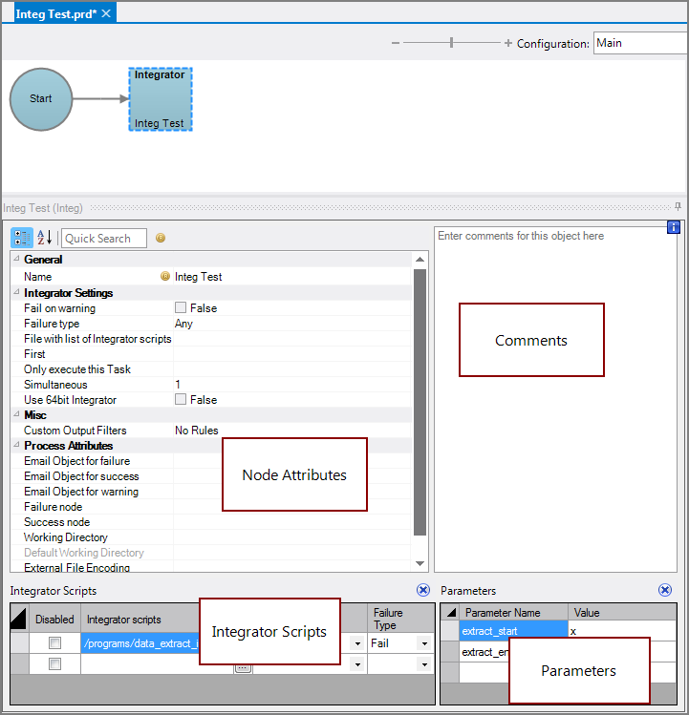Click the browse ellipsis button in scripts grid
The image size is (689, 715).
(x=243, y=668)
